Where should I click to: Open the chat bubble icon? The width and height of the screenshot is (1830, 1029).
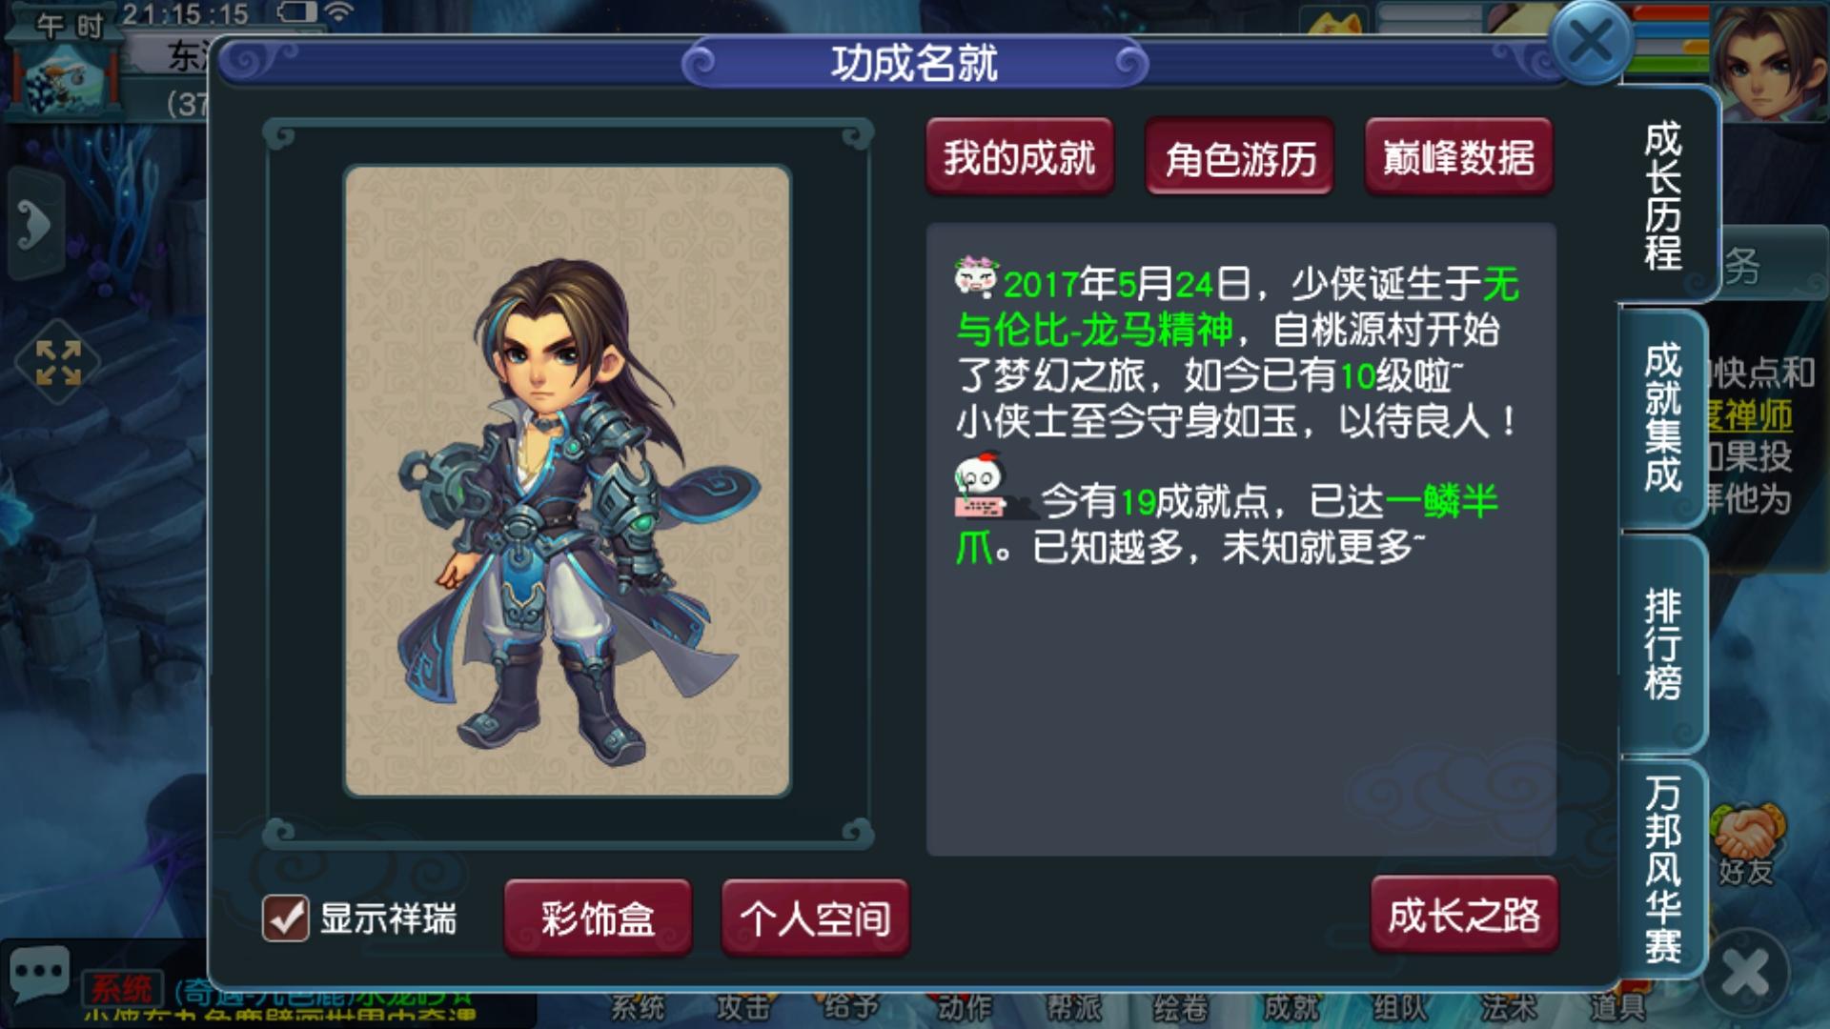coord(38,973)
